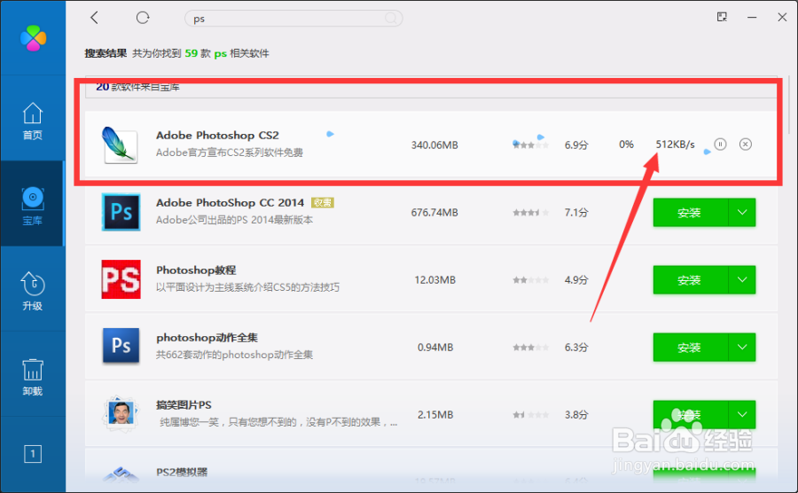Viewport: 798px width, 493px height.
Task: Click the 20款软件来自宝库 header
Action: pyautogui.click(x=138, y=87)
